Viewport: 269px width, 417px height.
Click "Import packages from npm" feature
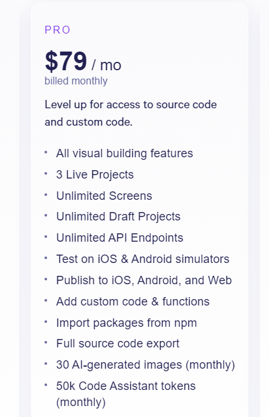(x=126, y=323)
